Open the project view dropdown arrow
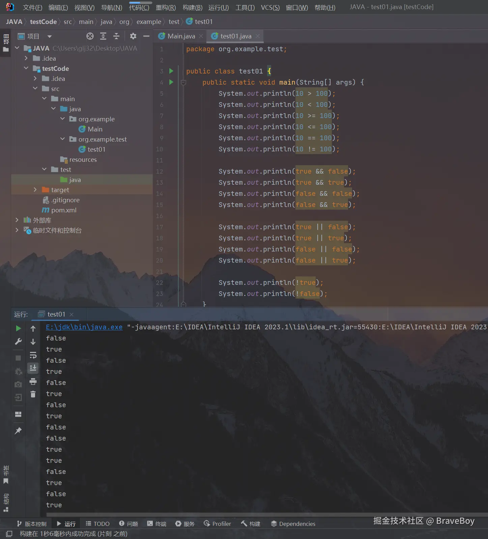The image size is (488, 539). (x=50, y=36)
